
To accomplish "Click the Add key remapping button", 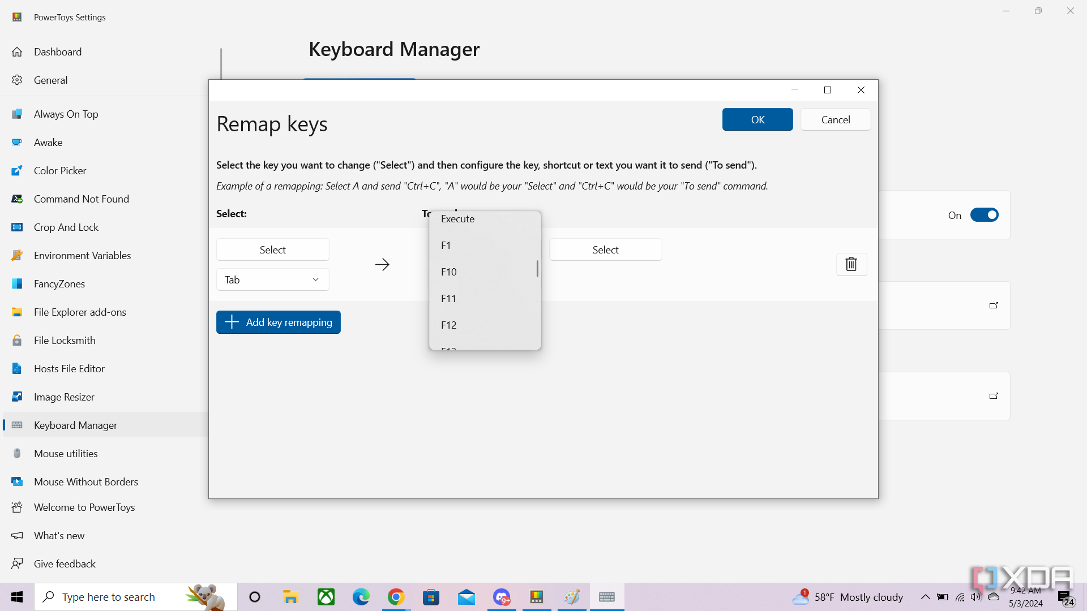I will (x=279, y=322).
